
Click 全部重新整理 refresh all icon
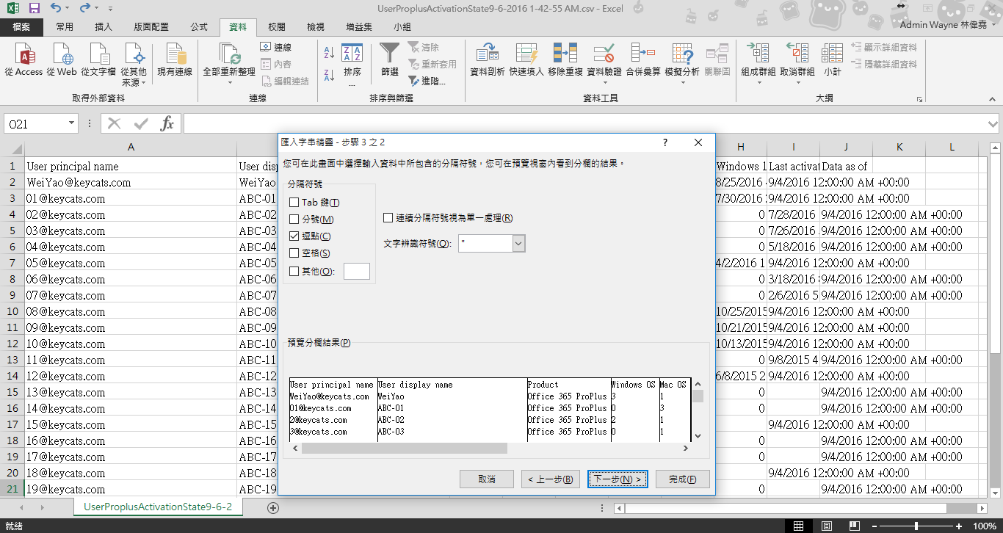tap(229, 55)
